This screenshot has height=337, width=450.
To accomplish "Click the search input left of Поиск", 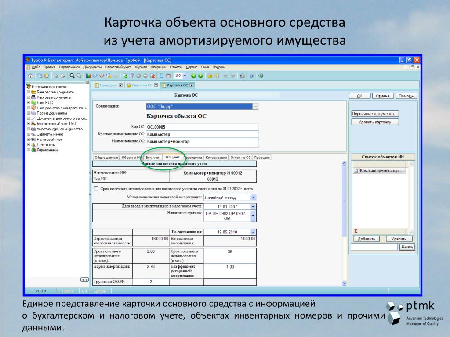I will coord(374,247).
